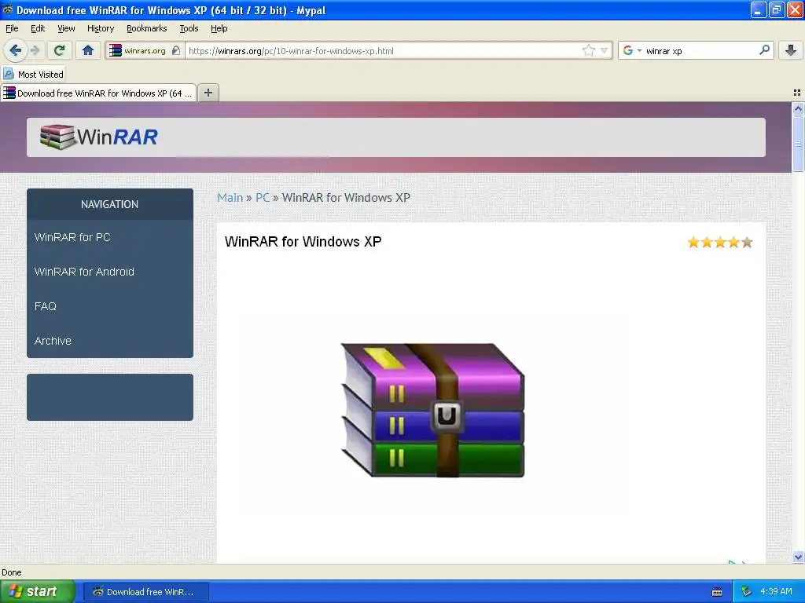The height and width of the screenshot is (603, 805).
Task: Open the File menu
Action: (12, 29)
